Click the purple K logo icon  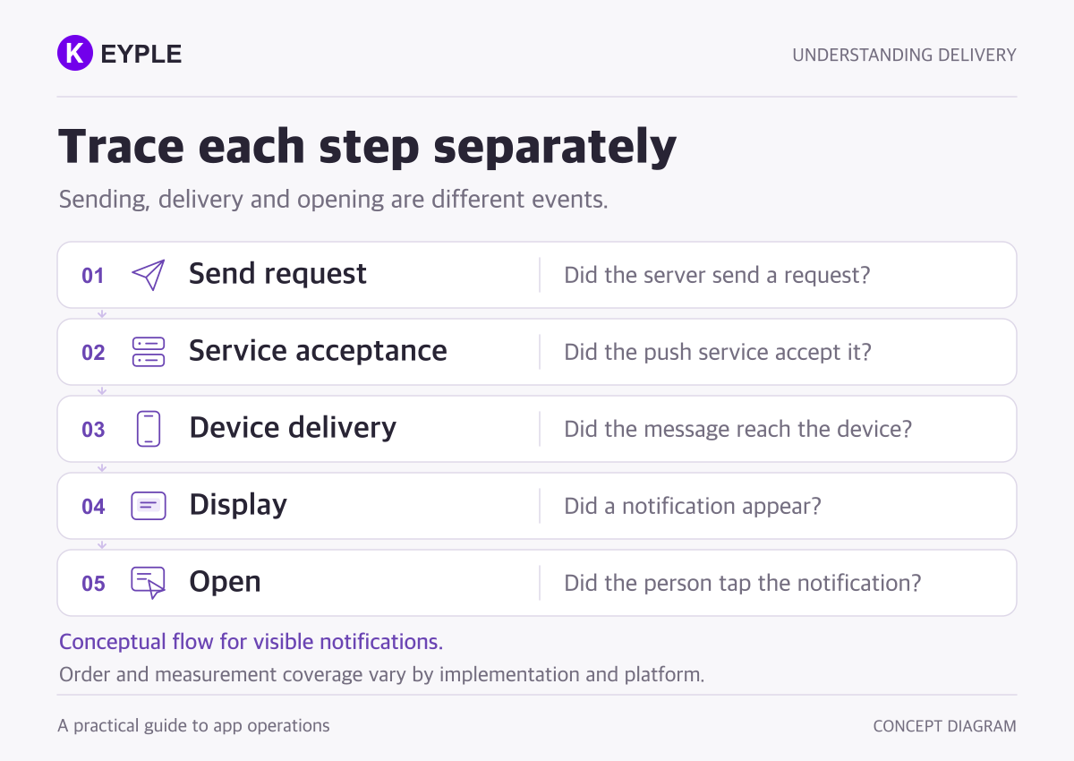(75, 54)
